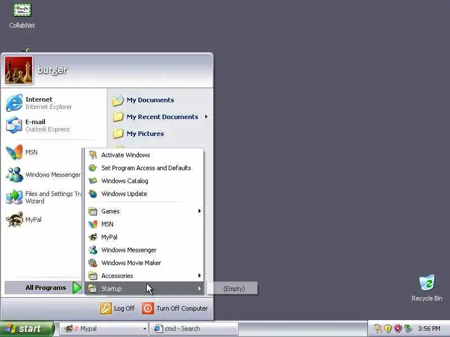
Task: Click the red security alert tray icon
Action: (398, 329)
